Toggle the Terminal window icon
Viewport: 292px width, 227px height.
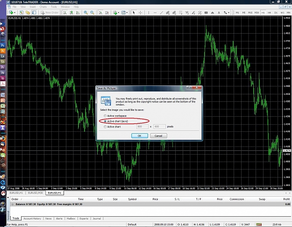point(34,13)
